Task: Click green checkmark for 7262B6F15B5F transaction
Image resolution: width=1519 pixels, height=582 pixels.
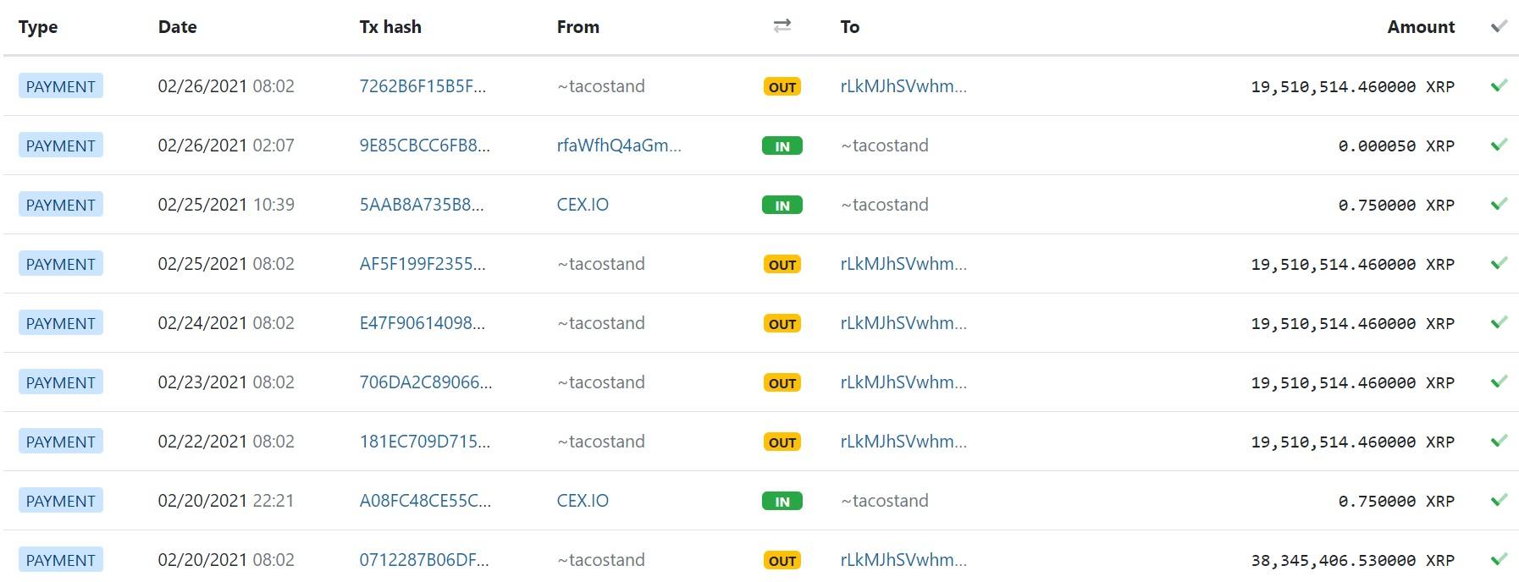Action: 1499,85
